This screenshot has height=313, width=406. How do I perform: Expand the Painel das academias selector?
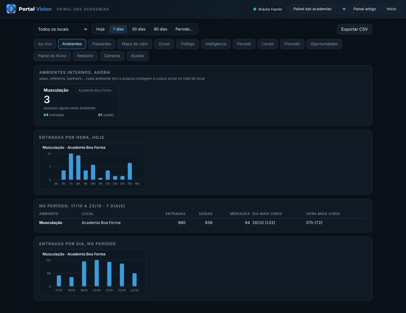pos(318,9)
